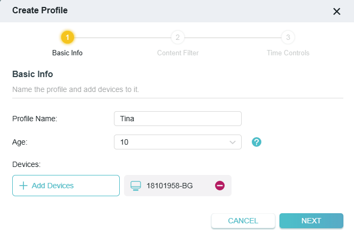The image size is (354, 243).
Task: Close the Create Profile dialog
Action: coord(336,11)
